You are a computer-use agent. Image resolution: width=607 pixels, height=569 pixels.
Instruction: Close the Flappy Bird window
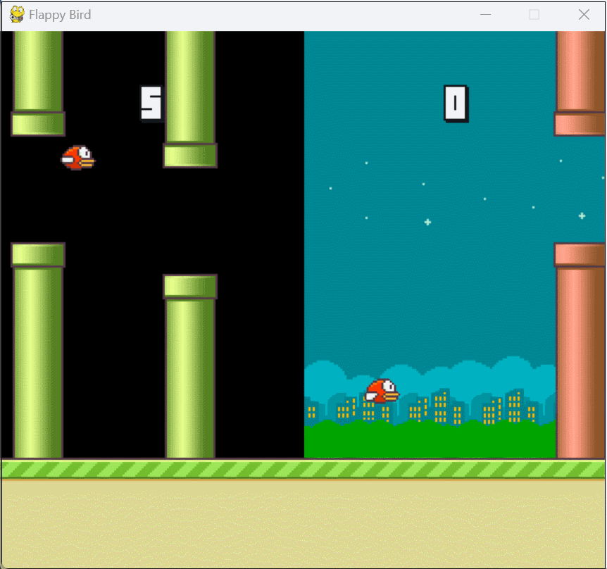click(584, 15)
